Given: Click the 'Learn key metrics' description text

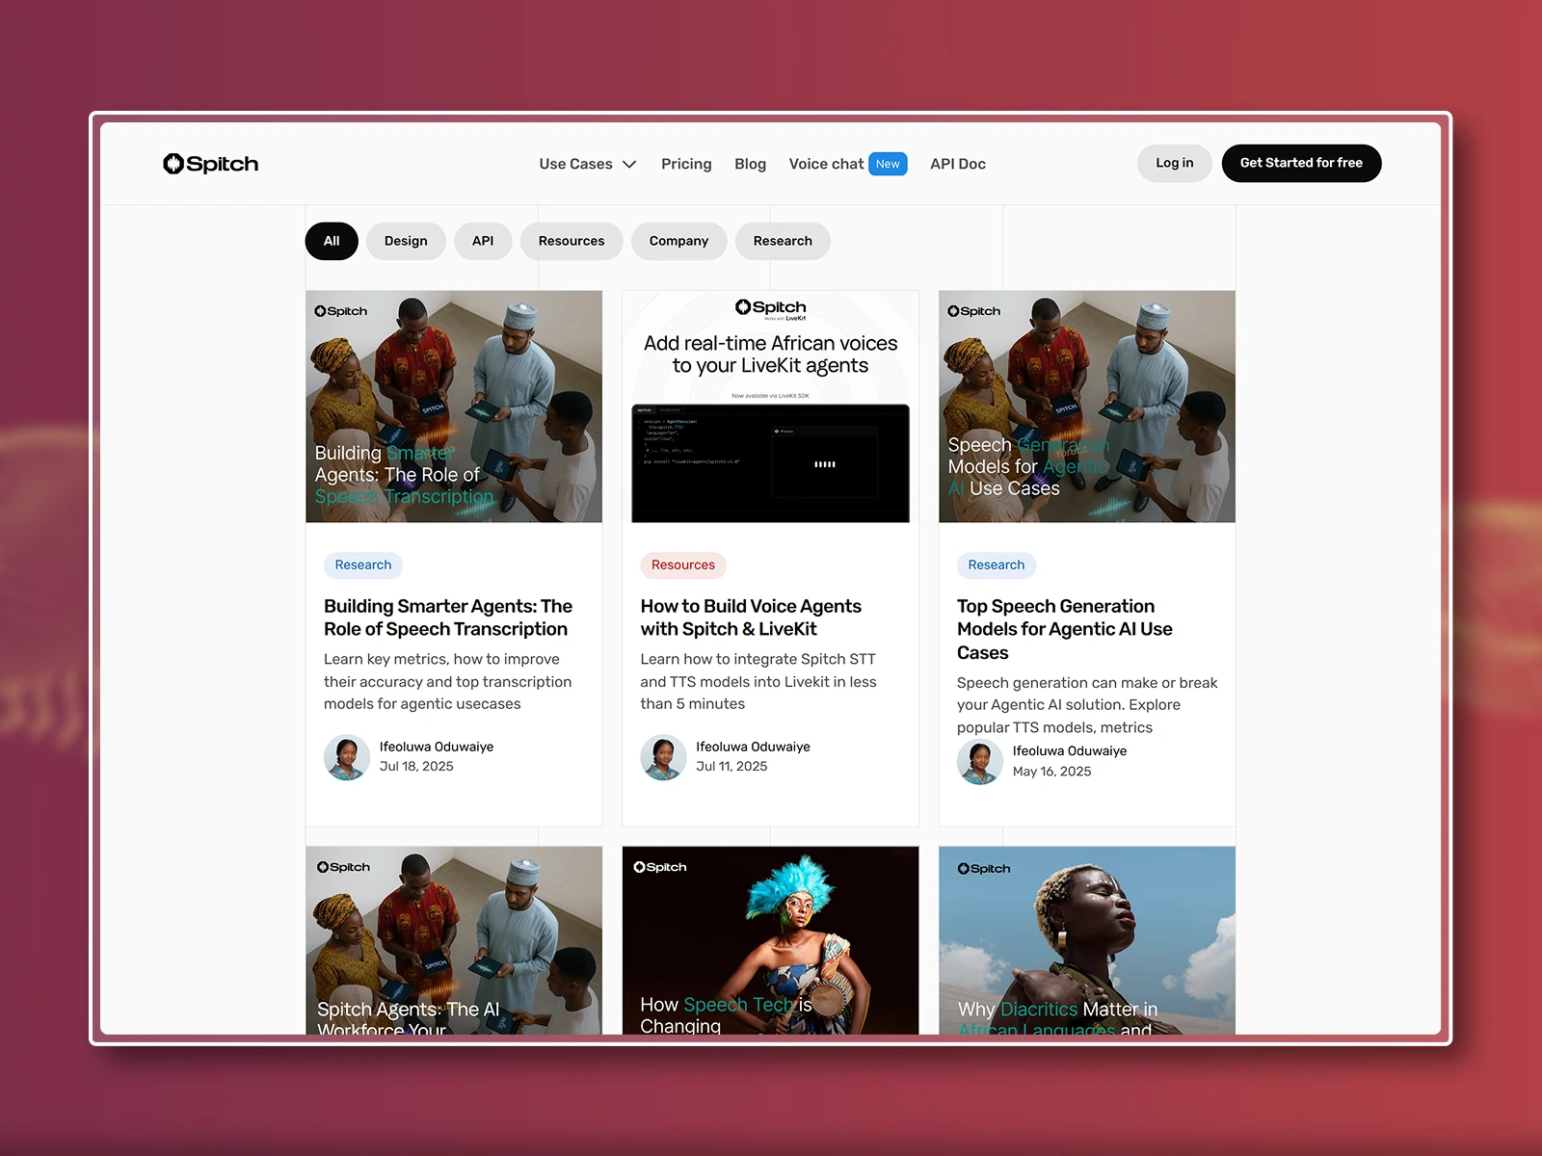Looking at the screenshot, I should (448, 682).
